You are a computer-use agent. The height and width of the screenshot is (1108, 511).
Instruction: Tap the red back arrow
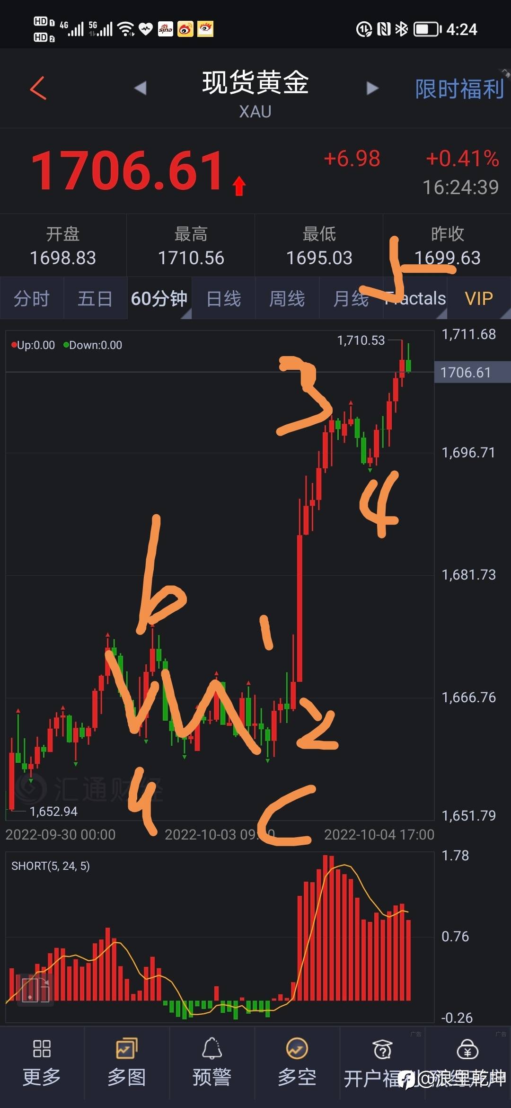click(x=38, y=88)
